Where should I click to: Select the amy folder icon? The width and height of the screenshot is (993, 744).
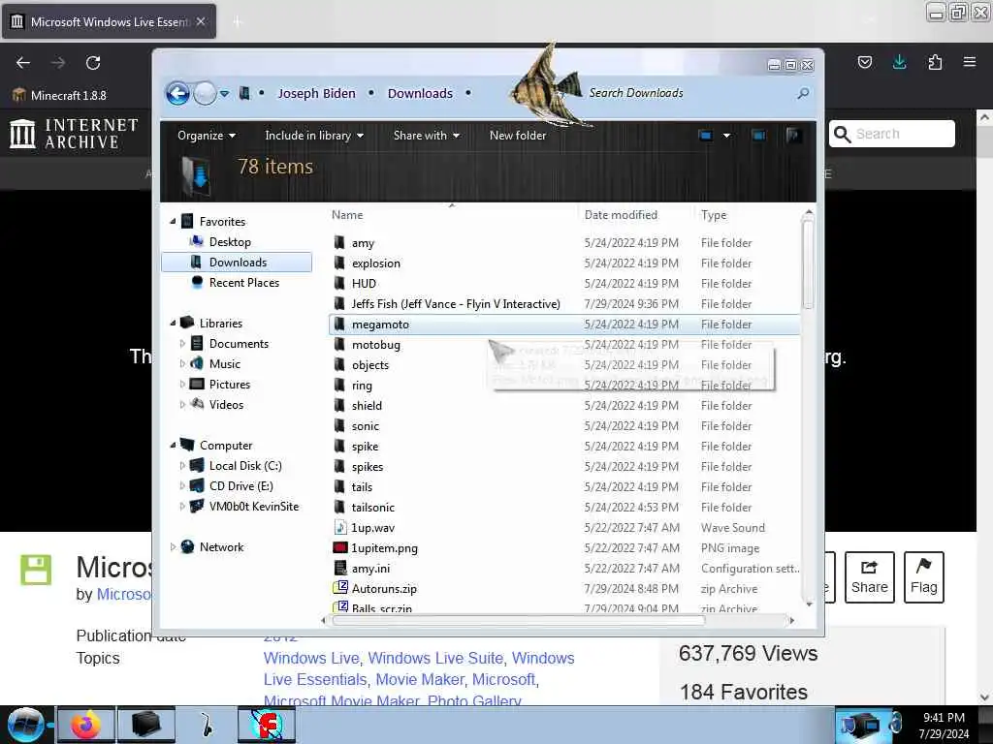pos(340,243)
